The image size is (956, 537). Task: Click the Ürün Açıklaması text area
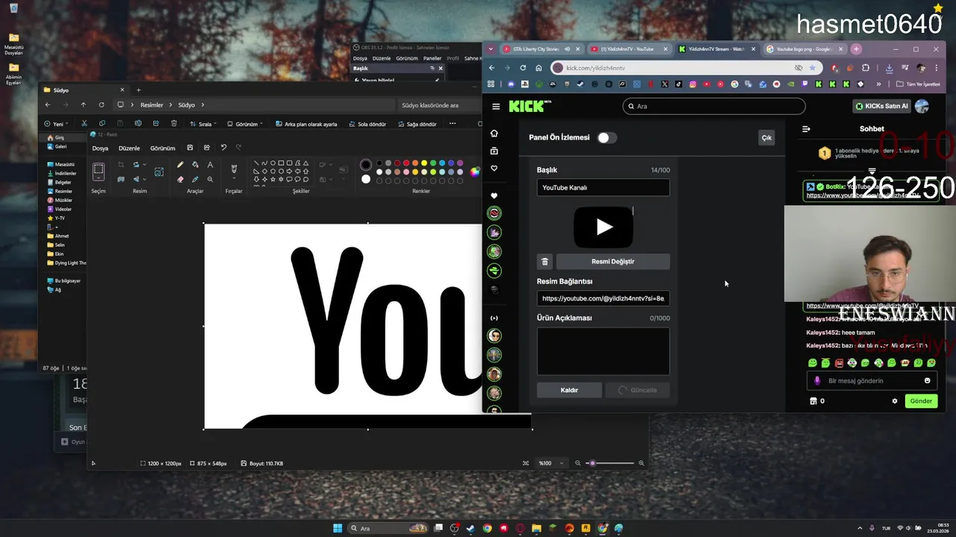click(x=603, y=351)
